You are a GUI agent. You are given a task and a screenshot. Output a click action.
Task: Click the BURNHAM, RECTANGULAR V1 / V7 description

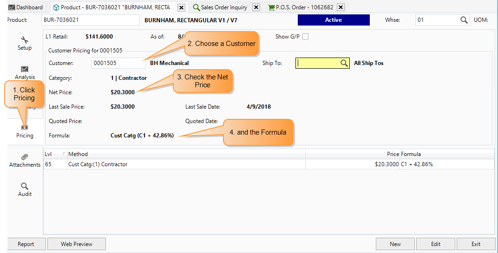pyautogui.click(x=191, y=20)
